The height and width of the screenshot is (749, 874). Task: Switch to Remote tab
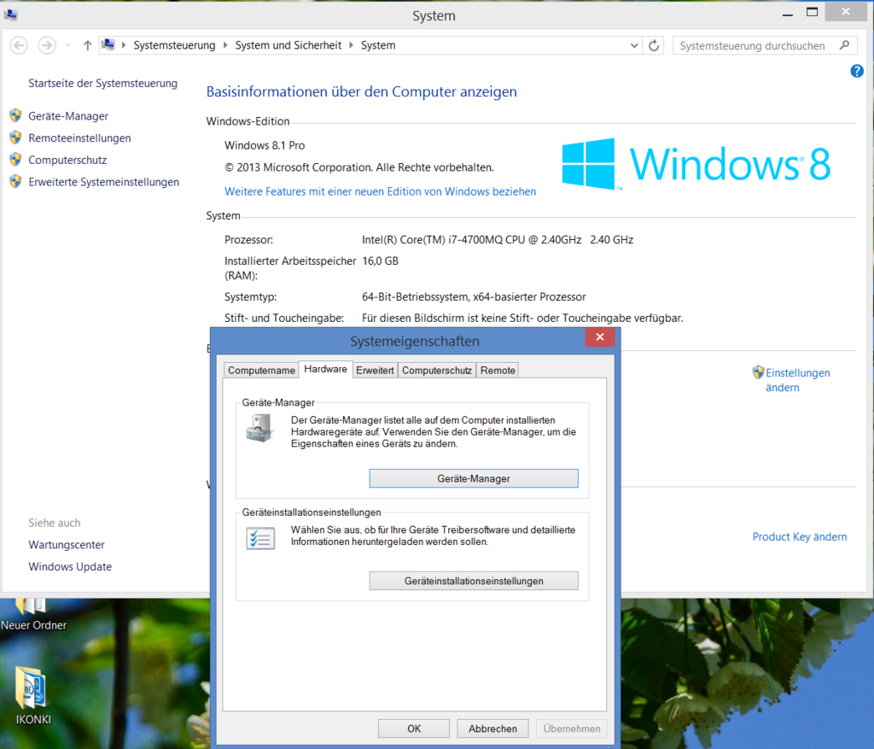(498, 371)
